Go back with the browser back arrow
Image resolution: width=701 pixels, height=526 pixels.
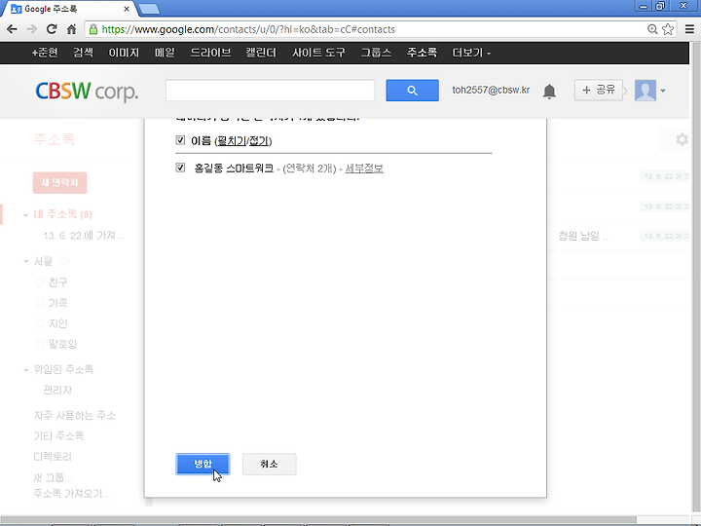[x=12, y=29]
